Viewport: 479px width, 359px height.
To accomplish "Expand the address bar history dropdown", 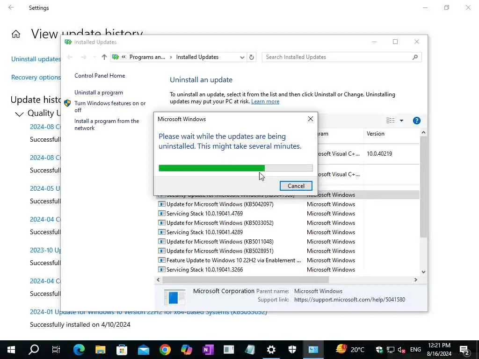I will coord(242,57).
